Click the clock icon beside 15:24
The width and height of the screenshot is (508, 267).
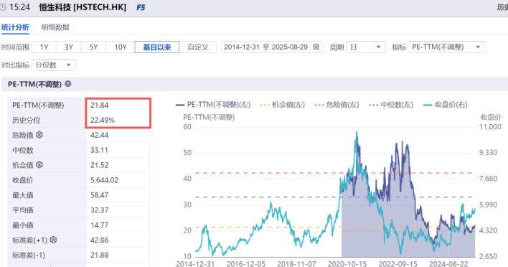pyautogui.click(x=3, y=7)
